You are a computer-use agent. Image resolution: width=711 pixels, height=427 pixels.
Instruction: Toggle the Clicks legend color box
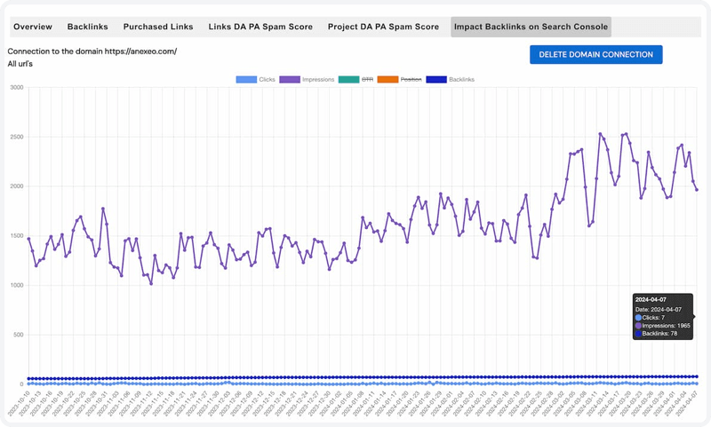point(246,79)
